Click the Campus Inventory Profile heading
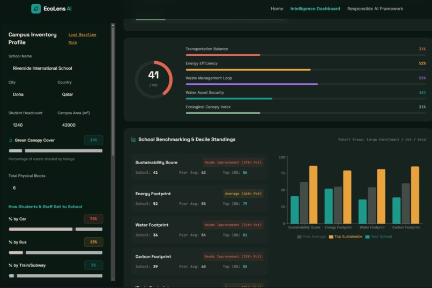432x288 pixels. (x=33, y=38)
